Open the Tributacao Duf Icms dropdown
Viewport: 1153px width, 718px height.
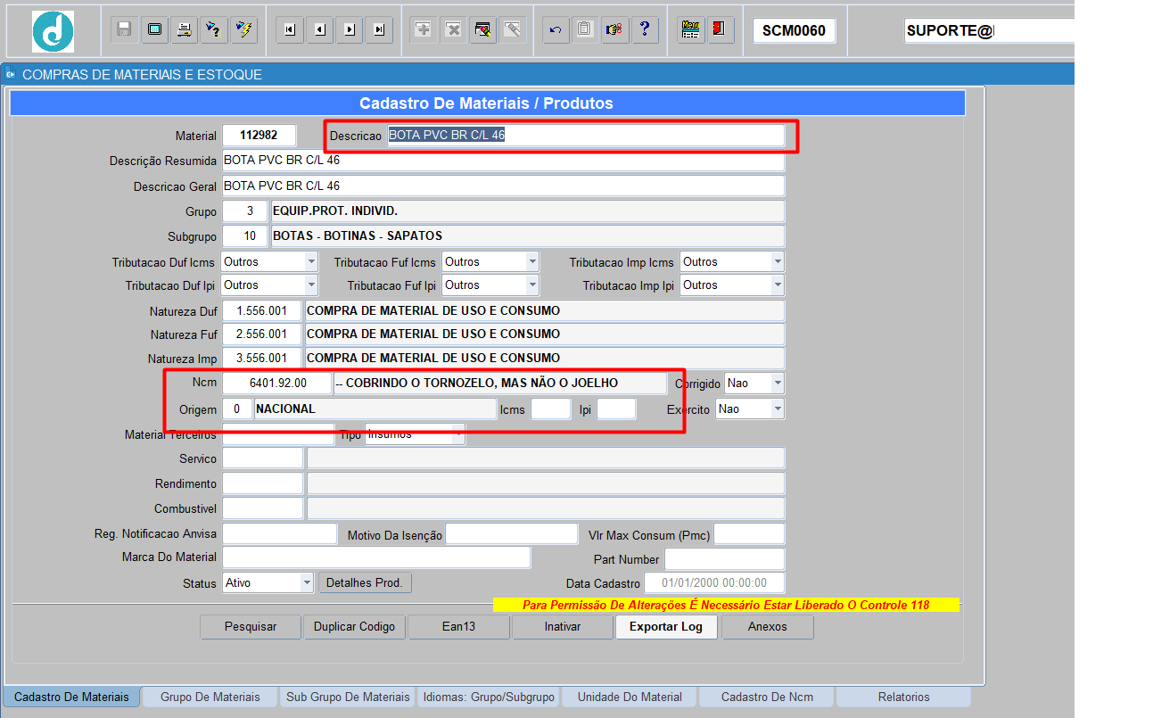pos(311,261)
